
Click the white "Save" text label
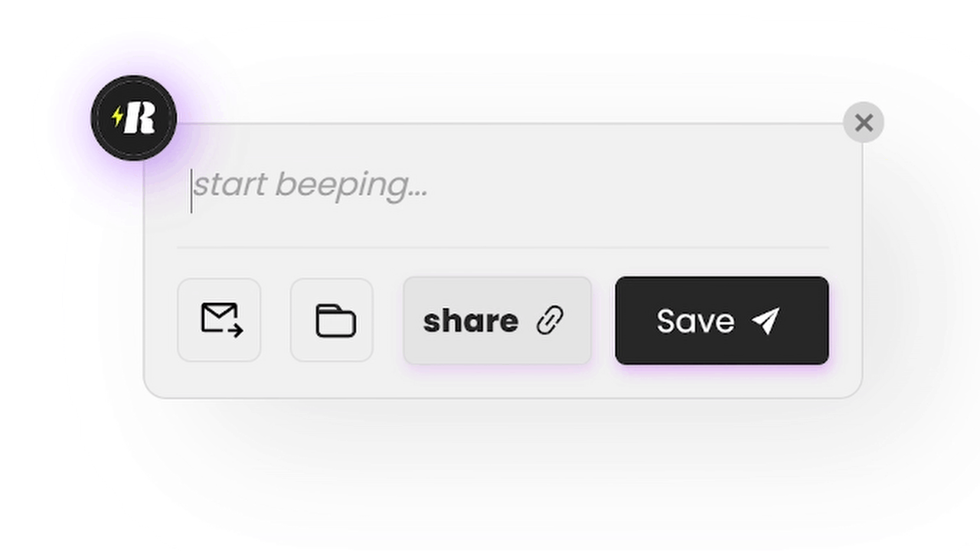coord(695,321)
